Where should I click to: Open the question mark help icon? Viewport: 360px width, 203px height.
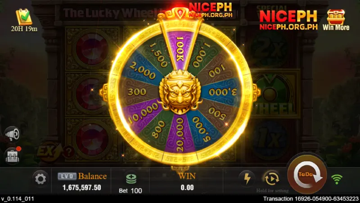(69, 152)
